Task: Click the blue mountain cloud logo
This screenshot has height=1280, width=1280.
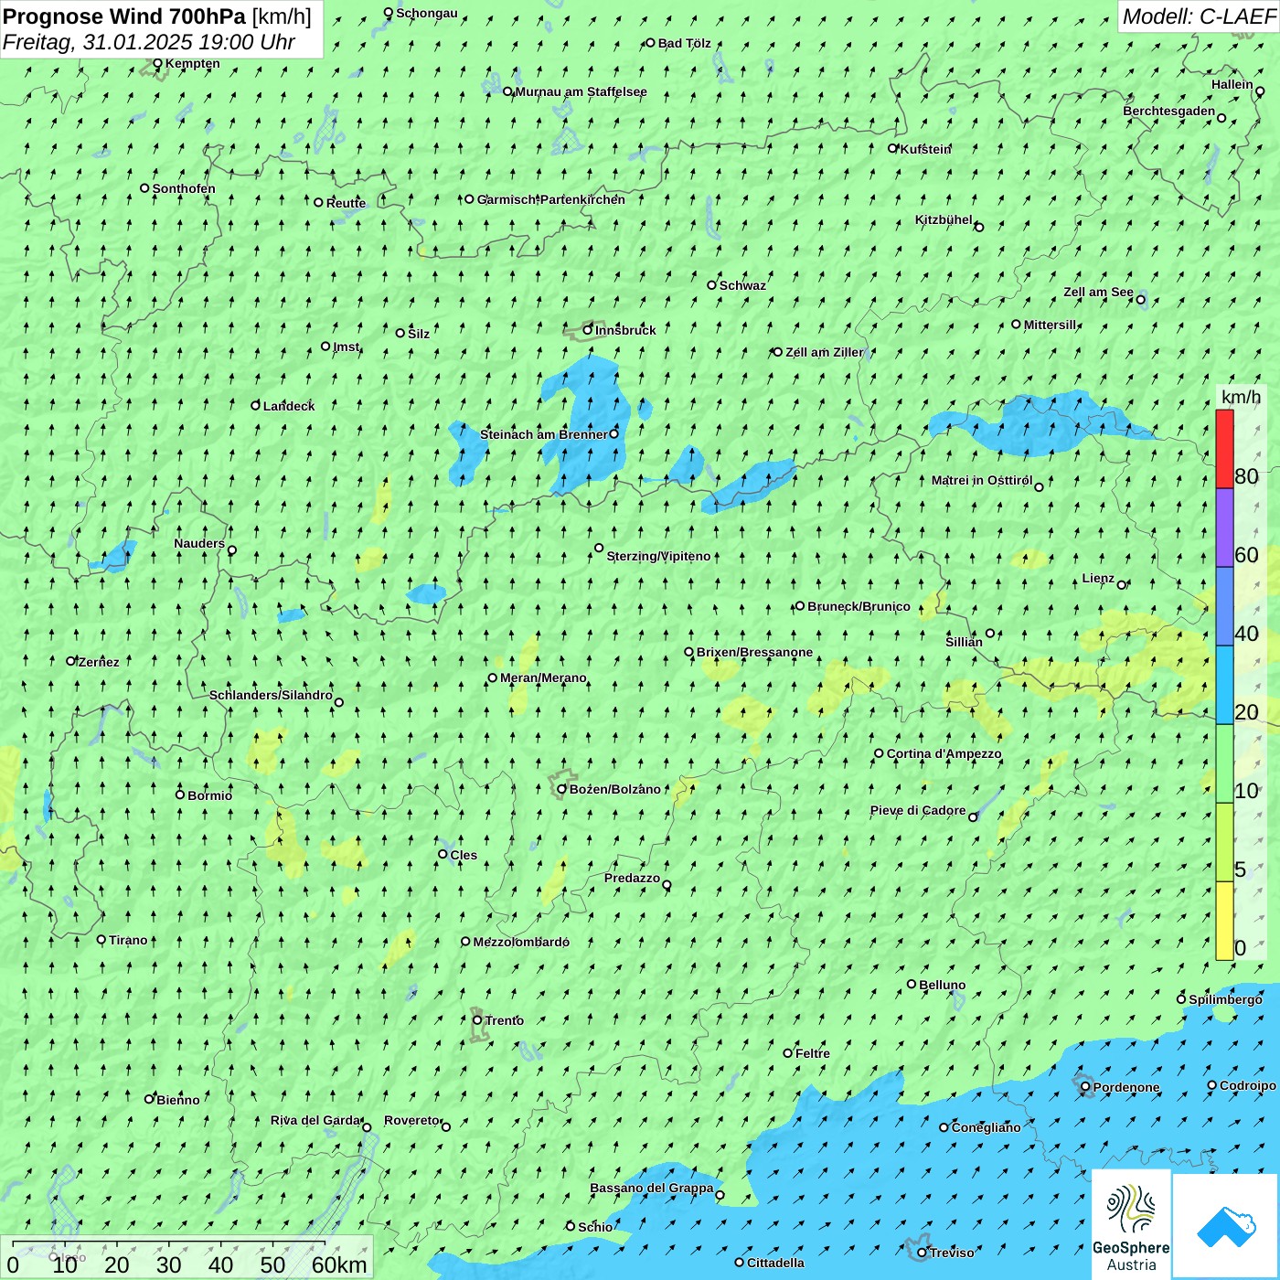Action: point(1225,1226)
